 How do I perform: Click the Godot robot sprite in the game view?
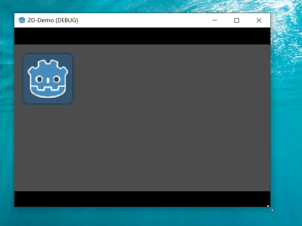pyautogui.click(x=48, y=79)
